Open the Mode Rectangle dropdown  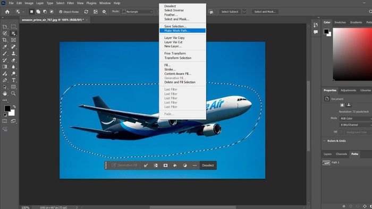pyautogui.click(x=137, y=12)
